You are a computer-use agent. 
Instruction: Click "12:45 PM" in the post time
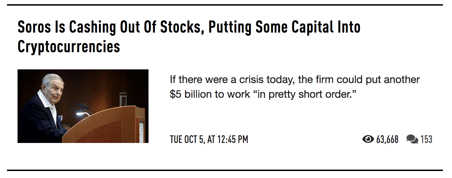coord(233,139)
